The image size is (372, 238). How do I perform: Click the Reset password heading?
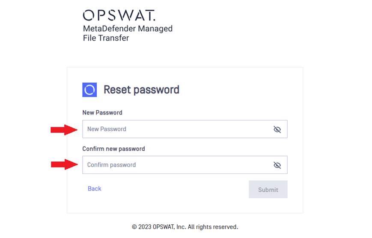tap(141, 90)
